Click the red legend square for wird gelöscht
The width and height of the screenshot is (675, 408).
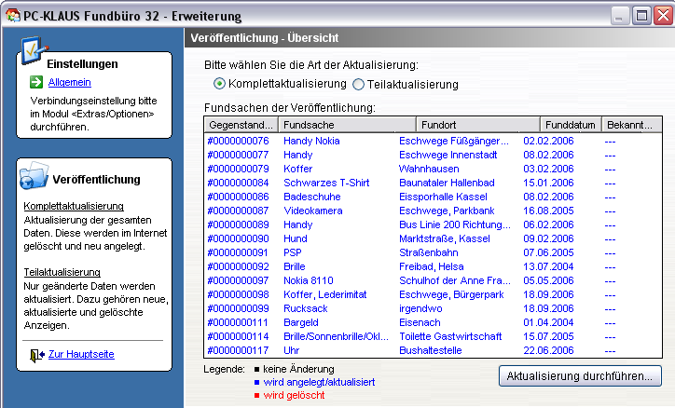258,396
